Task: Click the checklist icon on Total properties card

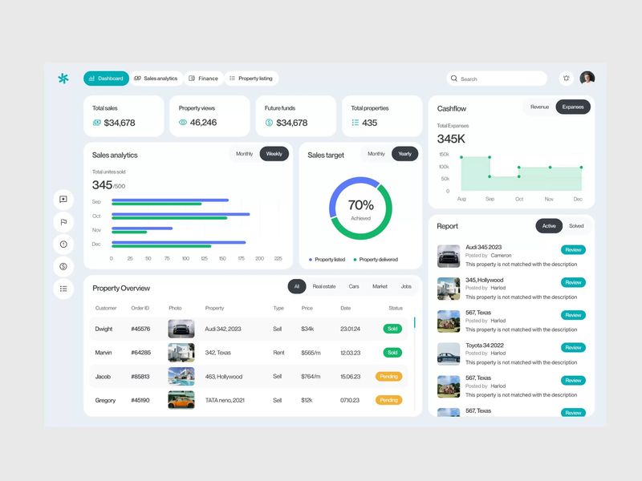Action: pos(356,123)
